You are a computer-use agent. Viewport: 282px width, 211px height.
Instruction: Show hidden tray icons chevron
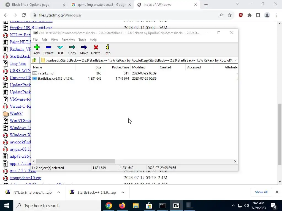233,206
